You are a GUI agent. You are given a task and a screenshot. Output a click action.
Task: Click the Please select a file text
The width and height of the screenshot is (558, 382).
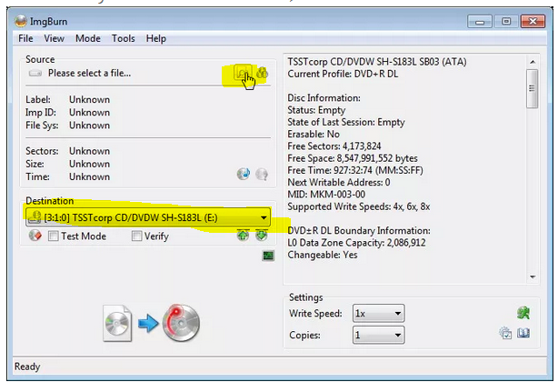(89, 73)
